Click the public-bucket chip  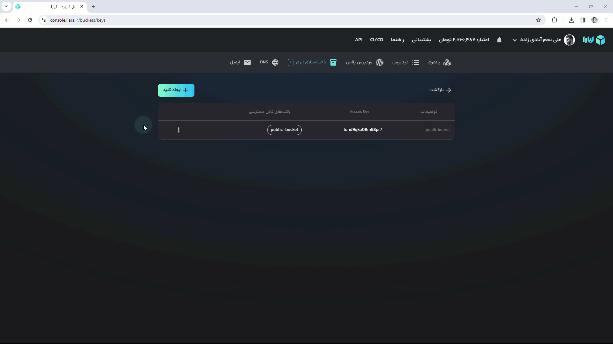coord(284,130)
